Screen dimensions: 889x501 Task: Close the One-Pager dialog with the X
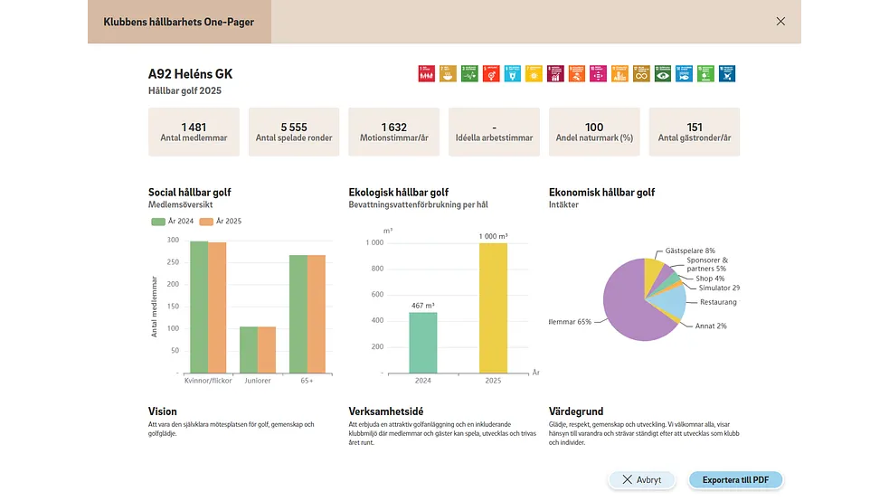point(780,22)
